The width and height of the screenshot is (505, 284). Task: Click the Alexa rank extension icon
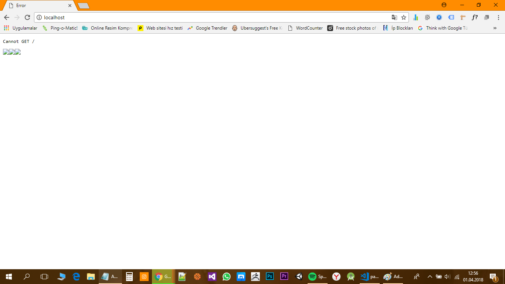click(x=439, y=17)
